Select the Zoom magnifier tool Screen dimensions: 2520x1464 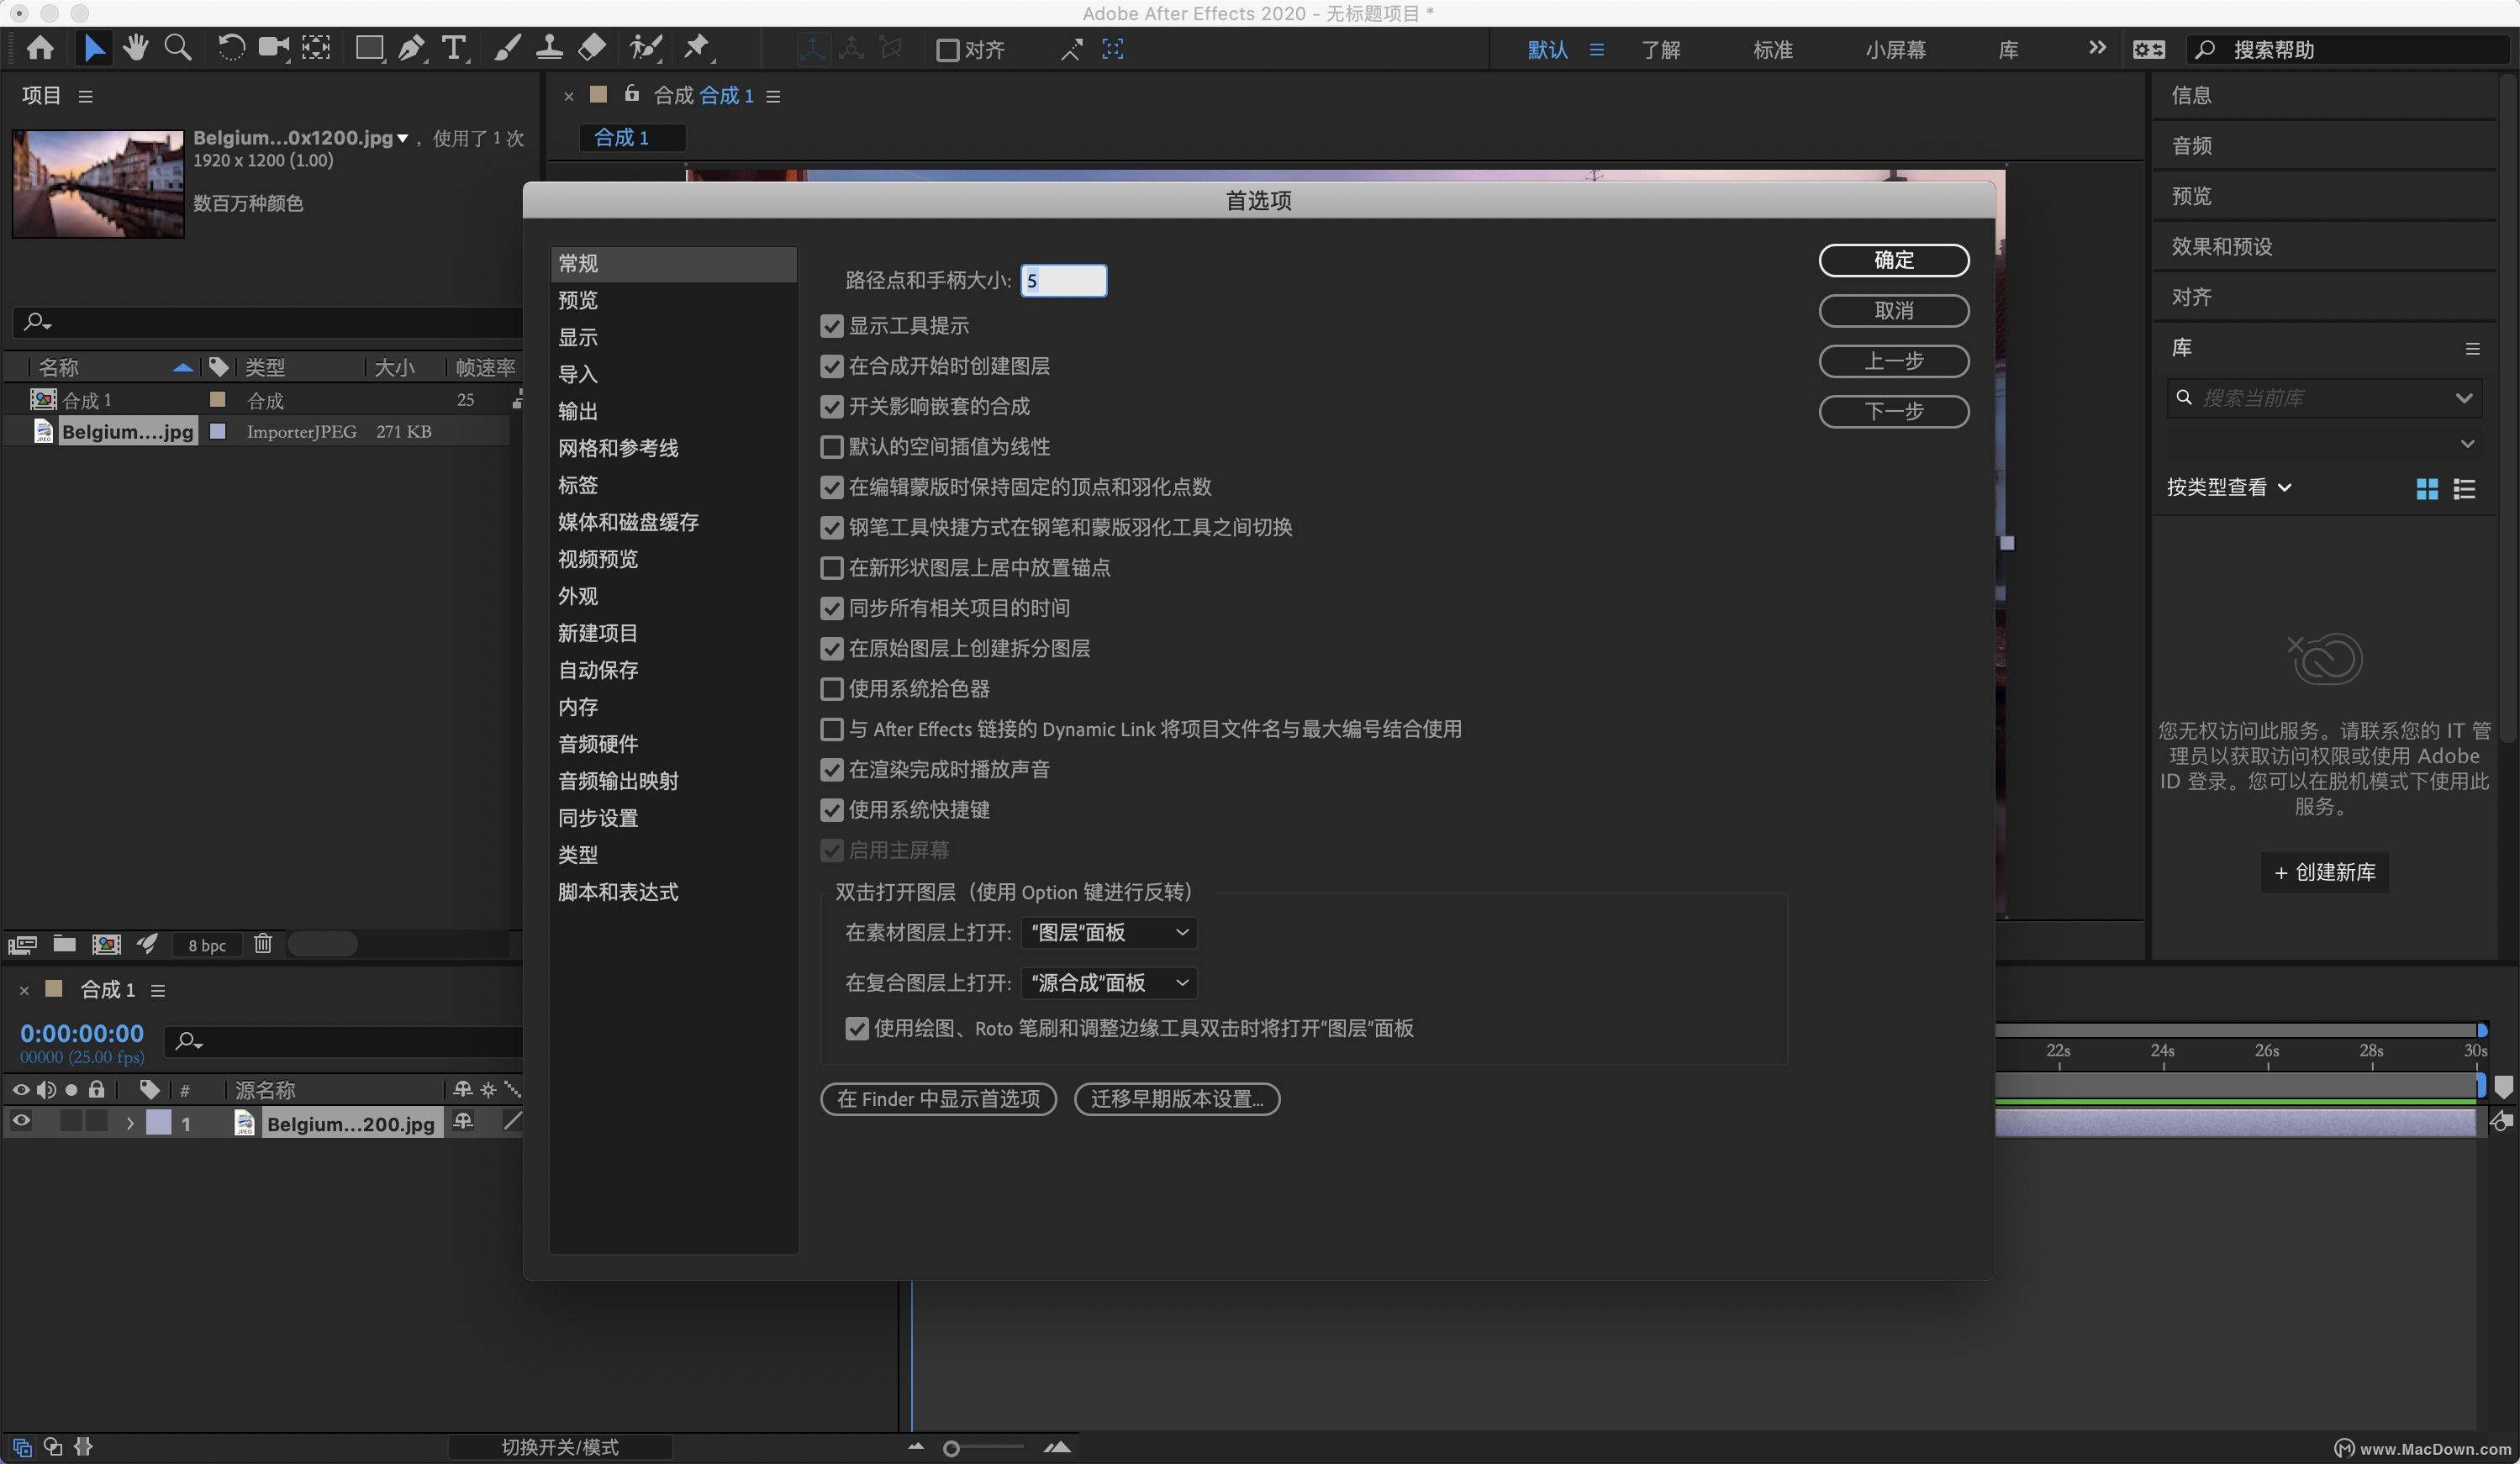[178, 48]
